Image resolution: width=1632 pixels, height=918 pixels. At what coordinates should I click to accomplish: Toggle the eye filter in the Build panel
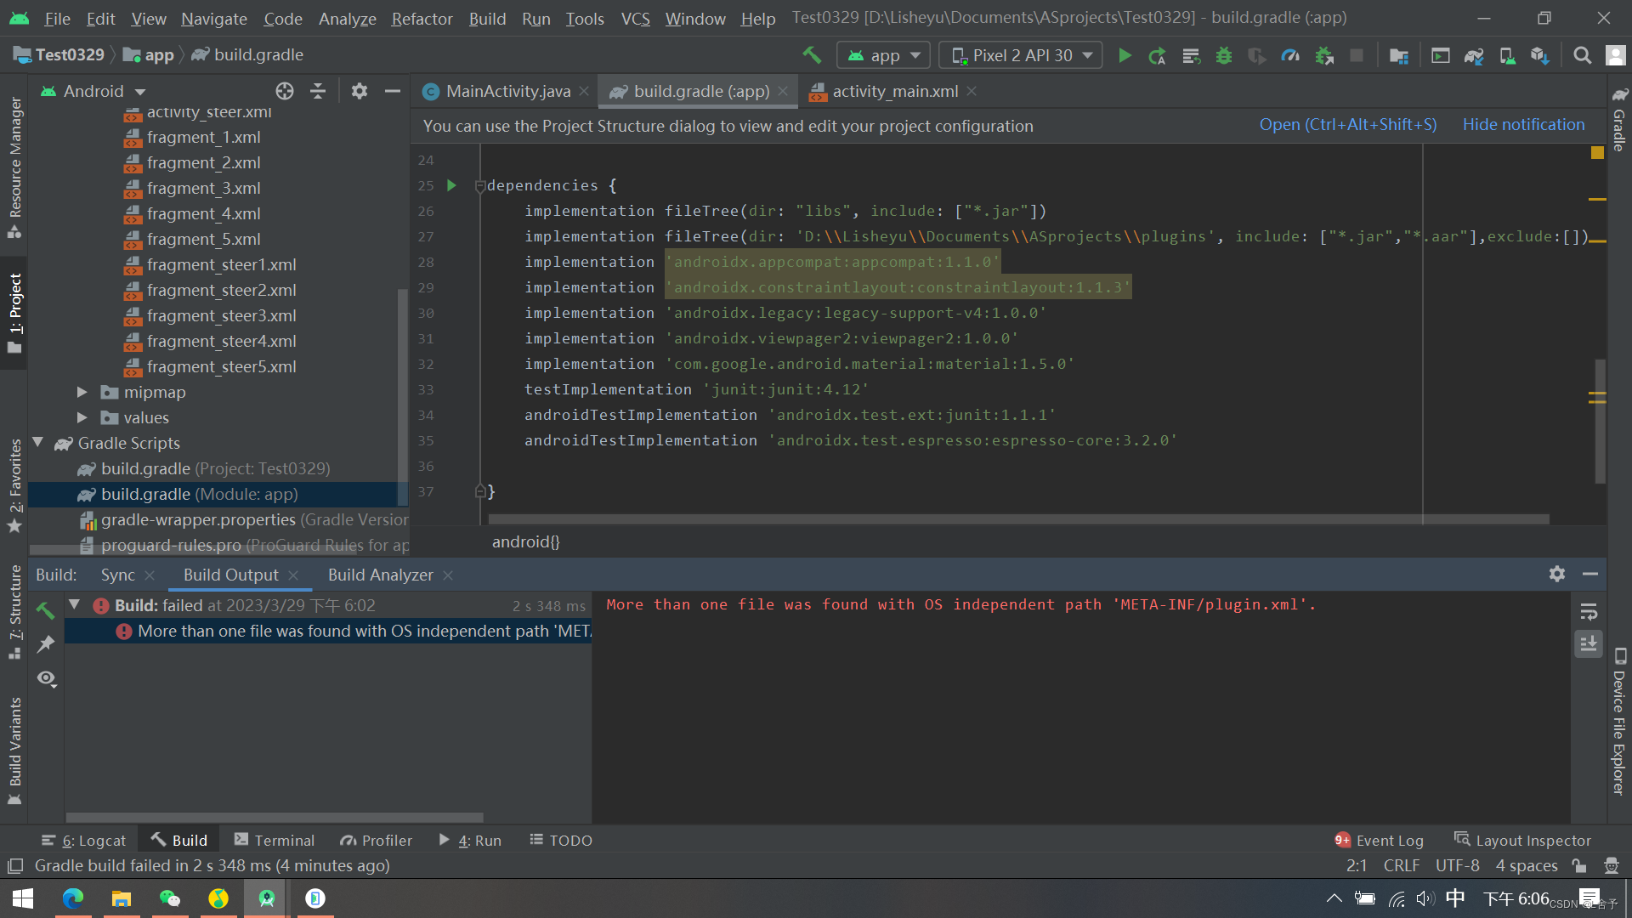(47, 678)
